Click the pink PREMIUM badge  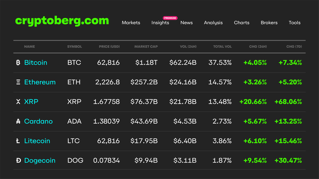pos(170,18)
